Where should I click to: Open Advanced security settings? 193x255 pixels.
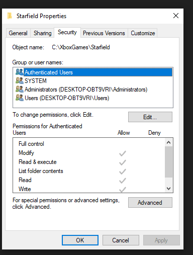pyautogui.click(x=150, y=203)
